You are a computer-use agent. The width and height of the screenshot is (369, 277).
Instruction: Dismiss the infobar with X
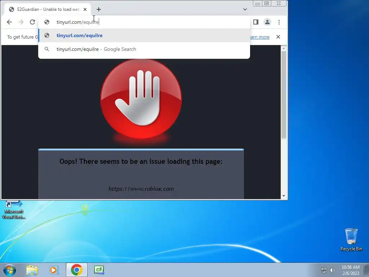(278, 37)
